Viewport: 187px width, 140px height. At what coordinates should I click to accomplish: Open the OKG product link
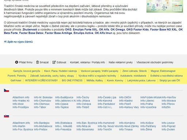[68, 30]
